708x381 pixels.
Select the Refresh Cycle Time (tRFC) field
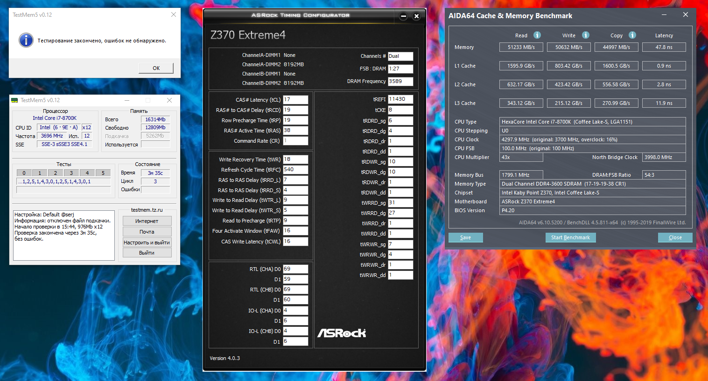pos(295,170)
